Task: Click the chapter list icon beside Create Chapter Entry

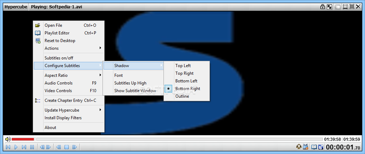Action: (38, 100)
